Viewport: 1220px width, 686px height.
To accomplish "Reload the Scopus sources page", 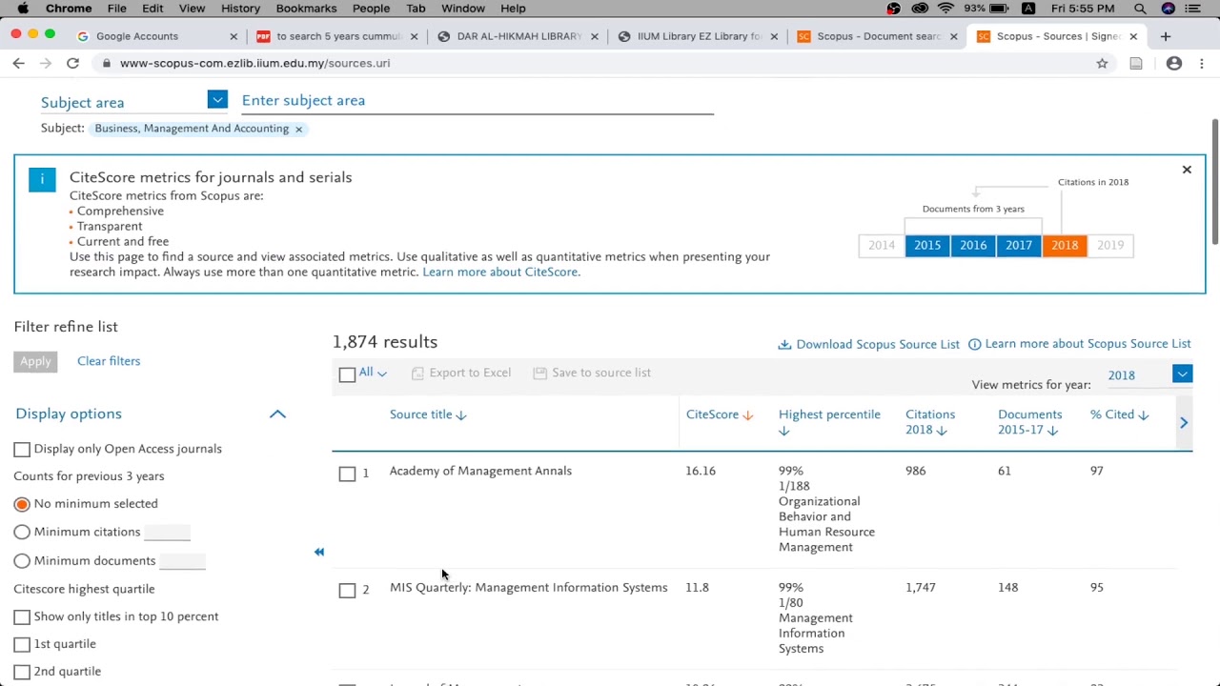I will 72,63.
